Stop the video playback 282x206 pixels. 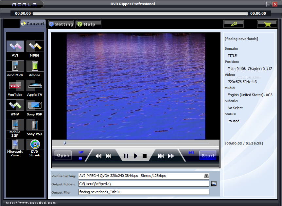coord(145,156)
